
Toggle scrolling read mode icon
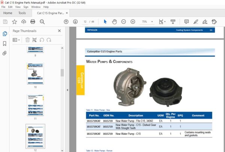point(173,22)
